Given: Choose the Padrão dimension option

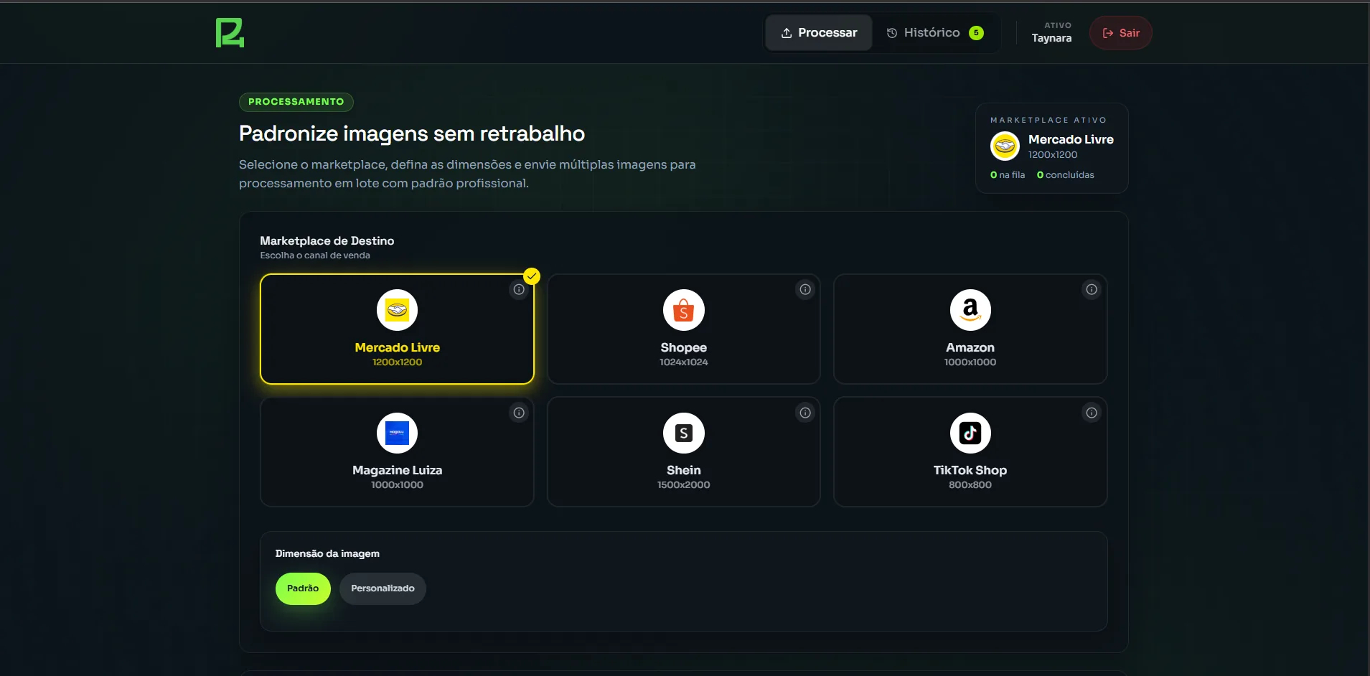Looking at the screenshot, I should (303, 588).
